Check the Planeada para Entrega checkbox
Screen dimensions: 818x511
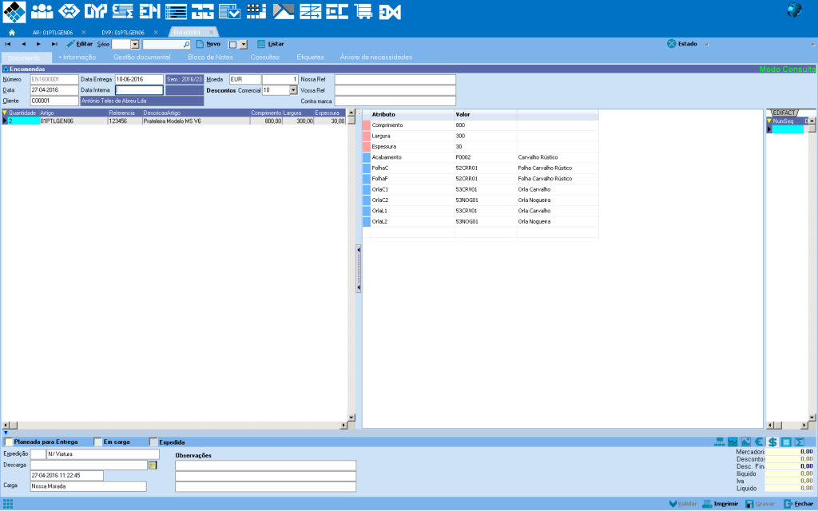pos(10,442)
